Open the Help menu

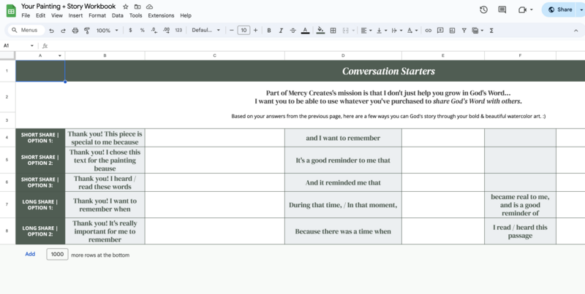click(x=186, y=15)
